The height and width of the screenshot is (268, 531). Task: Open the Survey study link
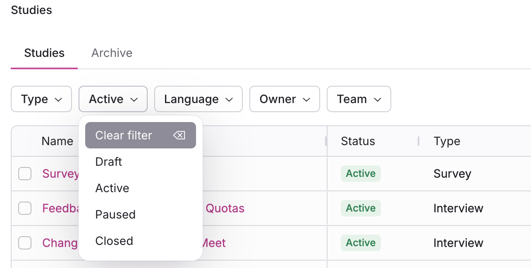click(x=60, y=174)
